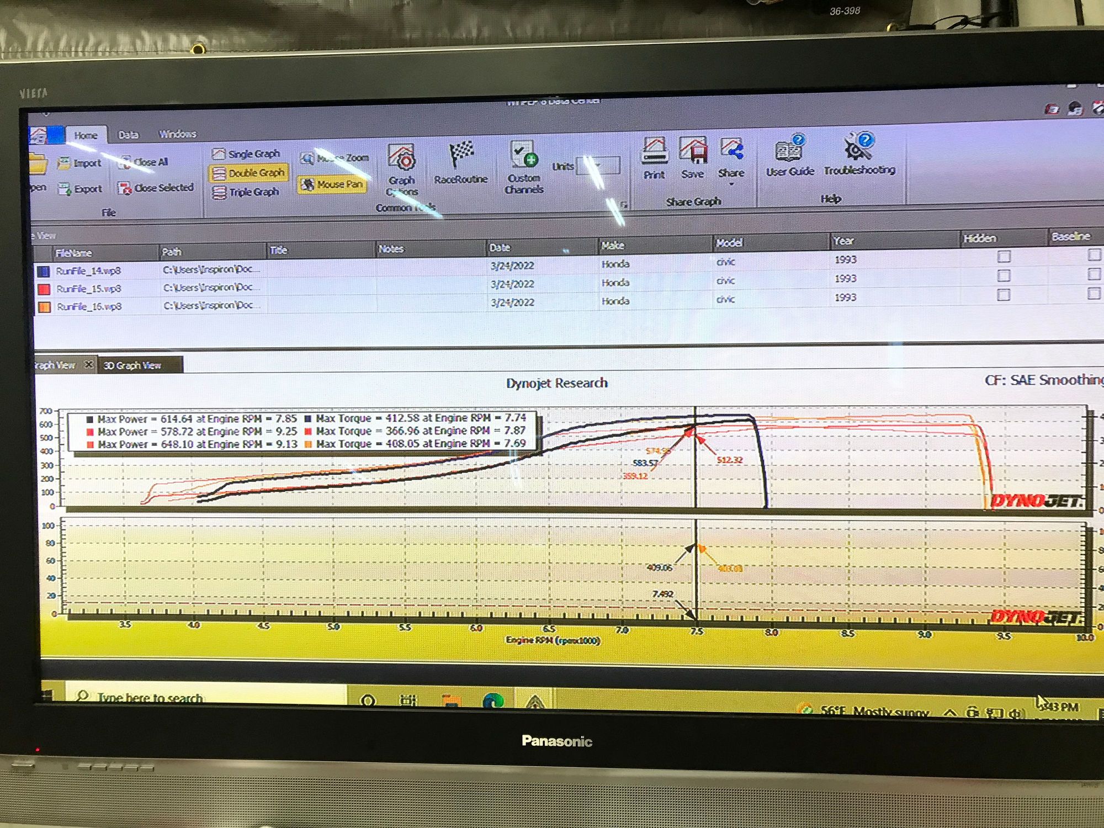The height and width of the screenshot is (828, 1104).
Task: Open the Graph Options tool
Action: pos(402,168)
